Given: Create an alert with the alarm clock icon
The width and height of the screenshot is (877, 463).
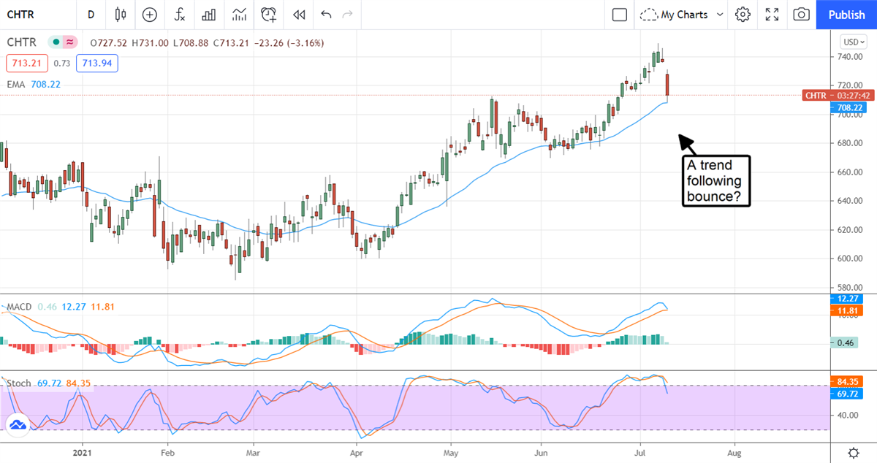Looking at the screenshot, I should pyautogui.click(x=269, y=14).
